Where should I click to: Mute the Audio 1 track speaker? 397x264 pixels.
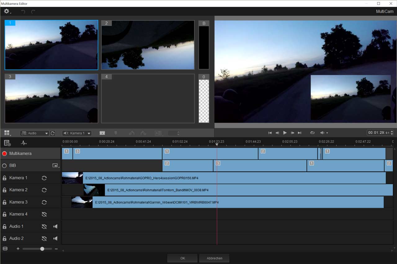(55, 227)
